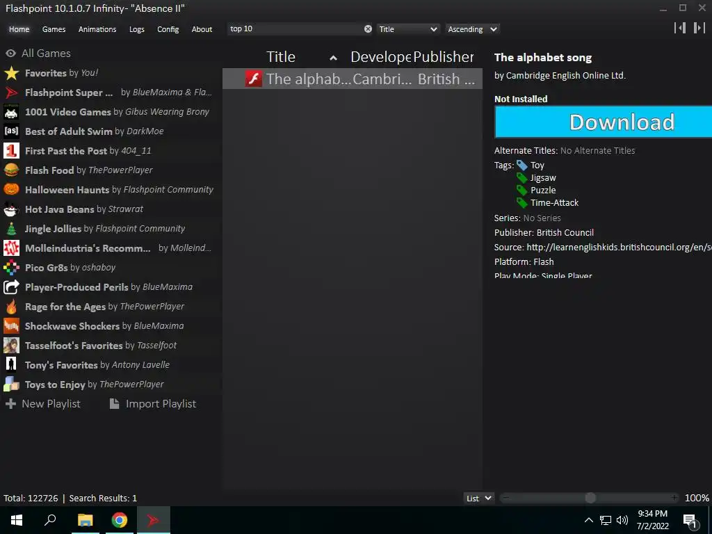This screenshot has width=712, height=534.
Task: Click the Flash icon in the result row
Action: (253, 79)
